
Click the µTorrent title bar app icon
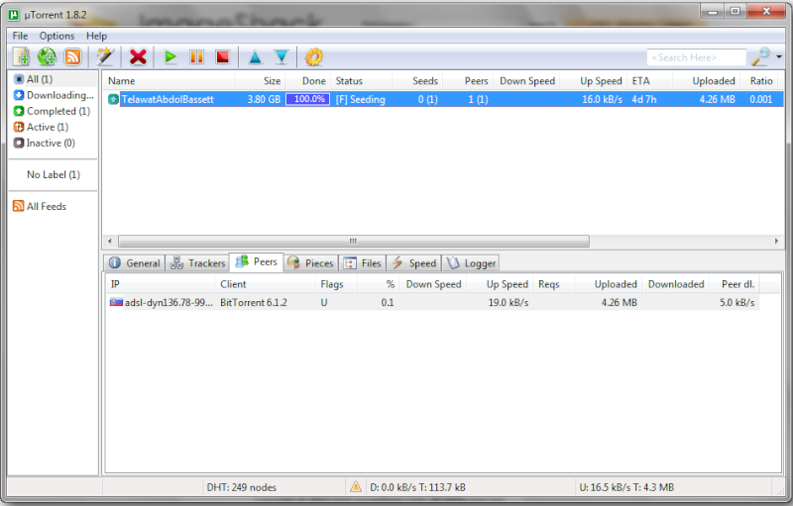(x=14, y=15)
